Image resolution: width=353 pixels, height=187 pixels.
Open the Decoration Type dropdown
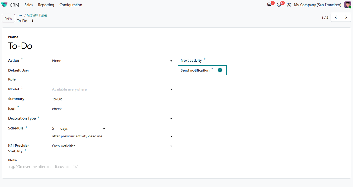tap(112, 118)
